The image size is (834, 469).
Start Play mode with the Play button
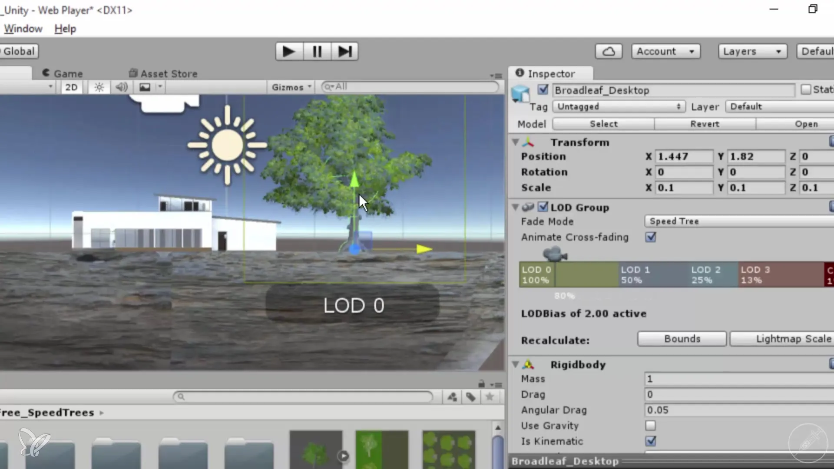click(x=289, y=51)
